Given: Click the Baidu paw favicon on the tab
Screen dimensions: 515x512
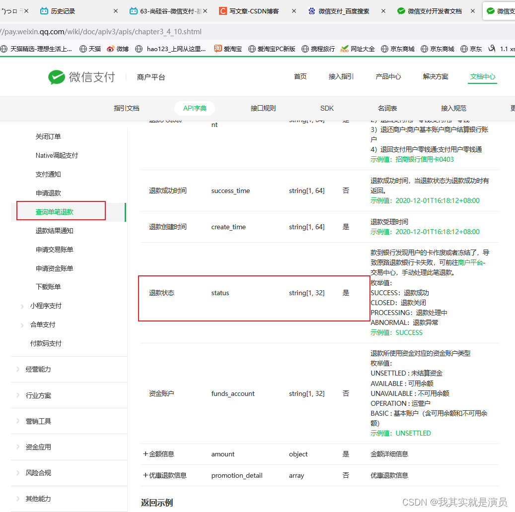Looking at the screenshot, I should pos(312,11).
